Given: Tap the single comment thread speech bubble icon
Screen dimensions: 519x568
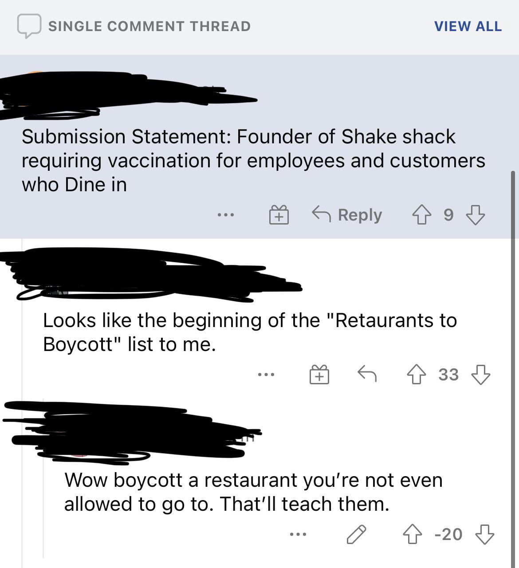Looking at the screenshot, I should 29,26.
